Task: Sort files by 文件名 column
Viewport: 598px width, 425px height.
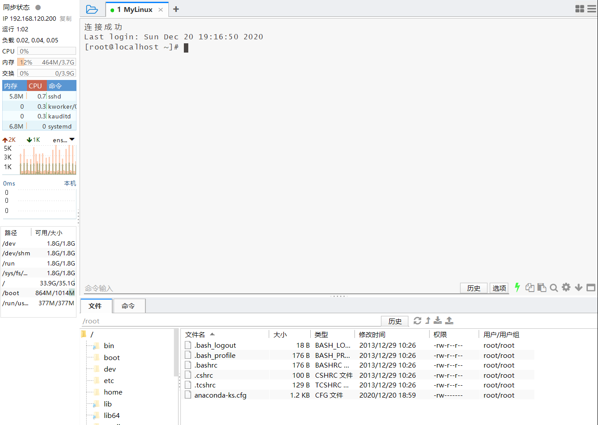Action: coord(226,335)
